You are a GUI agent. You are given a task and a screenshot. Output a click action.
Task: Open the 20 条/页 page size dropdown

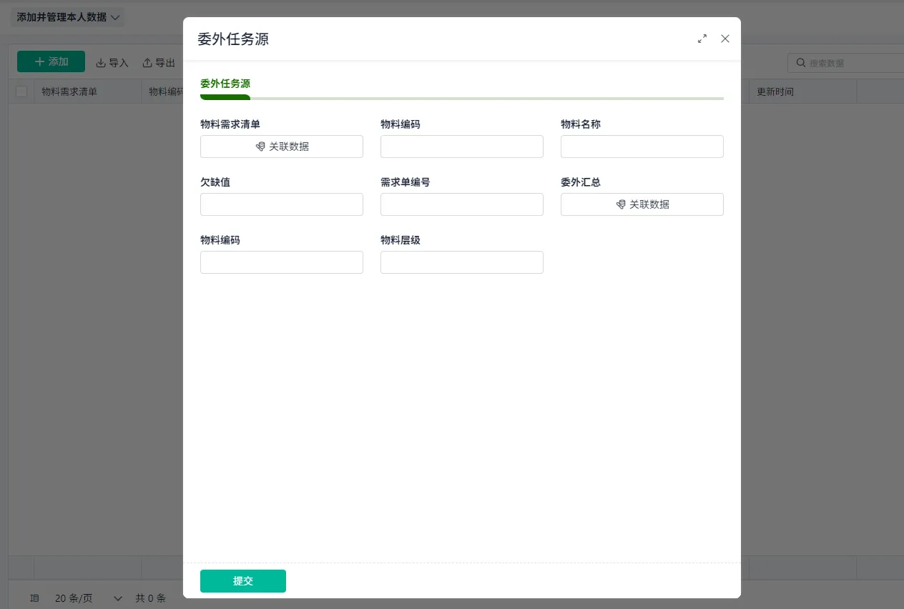[89, 598]
